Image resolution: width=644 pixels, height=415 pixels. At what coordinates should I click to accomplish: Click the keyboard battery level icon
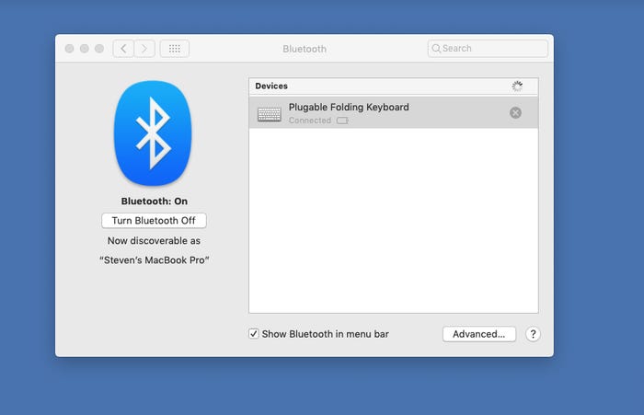pos(342,121)
